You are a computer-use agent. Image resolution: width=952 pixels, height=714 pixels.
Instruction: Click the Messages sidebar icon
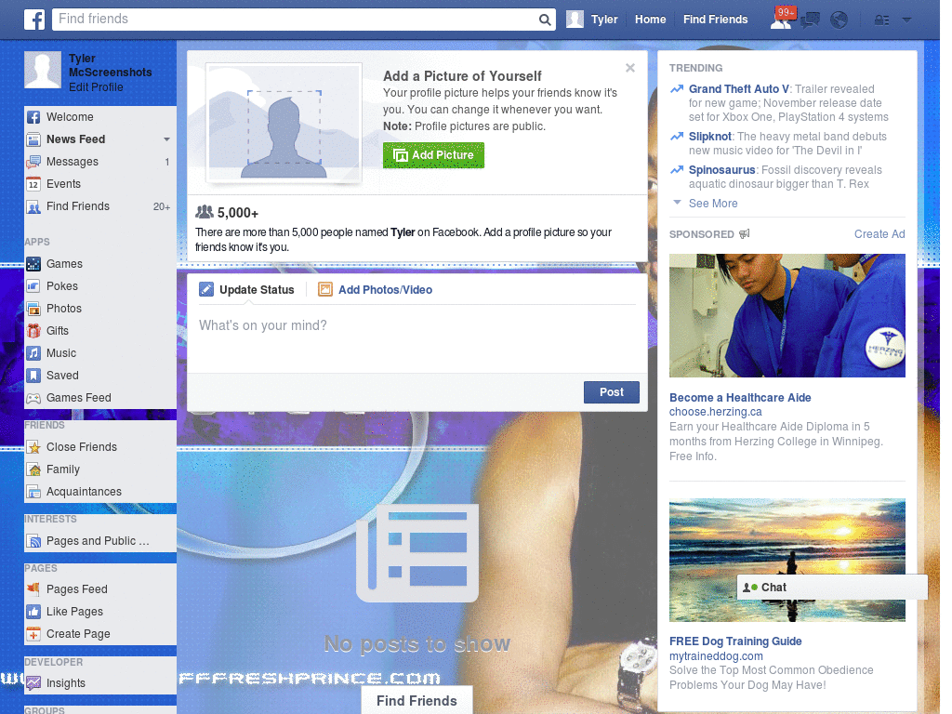click(34, 162)
